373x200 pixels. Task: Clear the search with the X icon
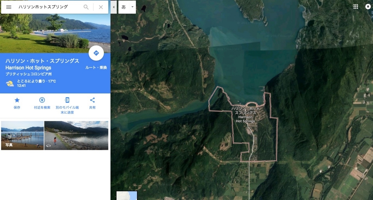(x=101, y=7)
